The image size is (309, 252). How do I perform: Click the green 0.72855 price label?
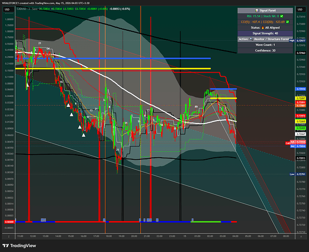pyautogui.click(x=301, y=128)
